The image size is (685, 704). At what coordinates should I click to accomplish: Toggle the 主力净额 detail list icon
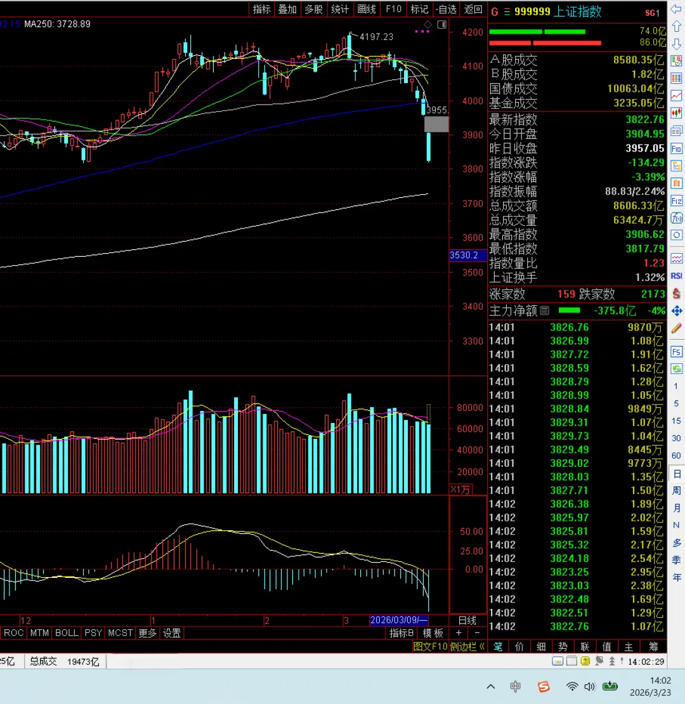pos(544,310)
